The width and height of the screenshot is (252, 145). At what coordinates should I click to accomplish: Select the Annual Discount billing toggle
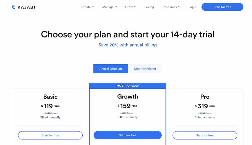click(111, 69)
